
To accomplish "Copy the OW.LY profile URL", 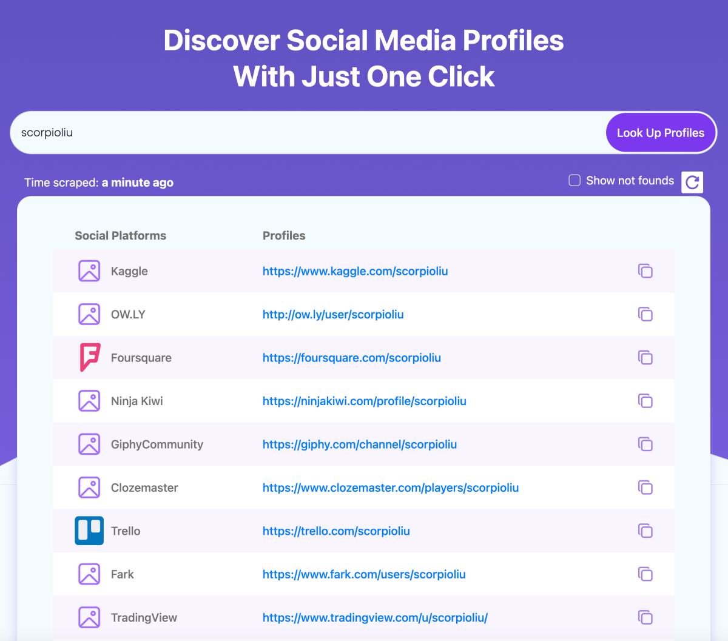I will point(645,314).
